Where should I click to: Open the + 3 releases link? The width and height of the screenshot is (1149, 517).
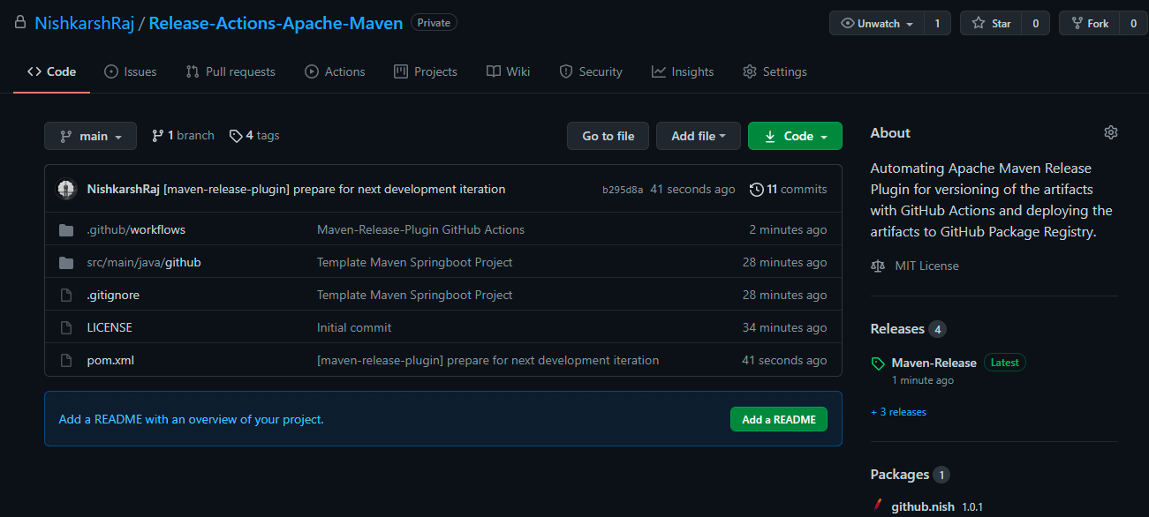898,411
